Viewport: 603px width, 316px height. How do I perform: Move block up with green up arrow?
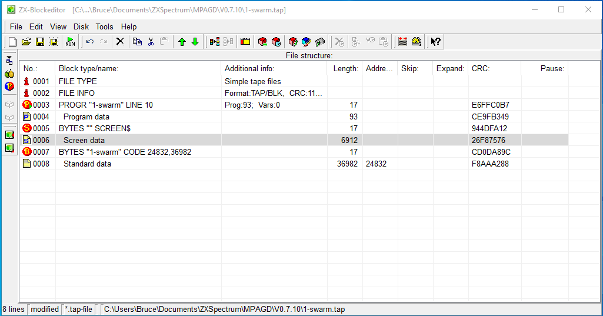182,42
